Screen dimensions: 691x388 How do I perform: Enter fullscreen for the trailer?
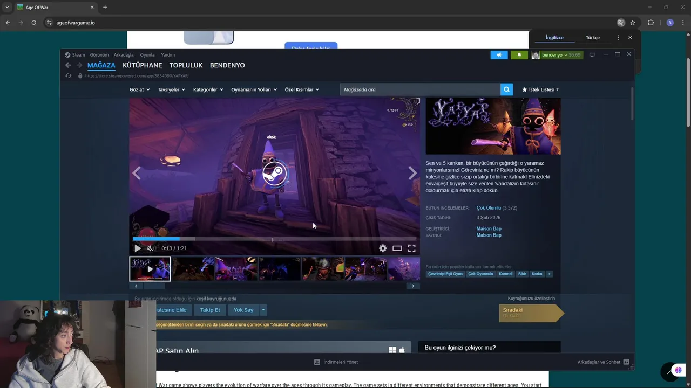point(411,248)
